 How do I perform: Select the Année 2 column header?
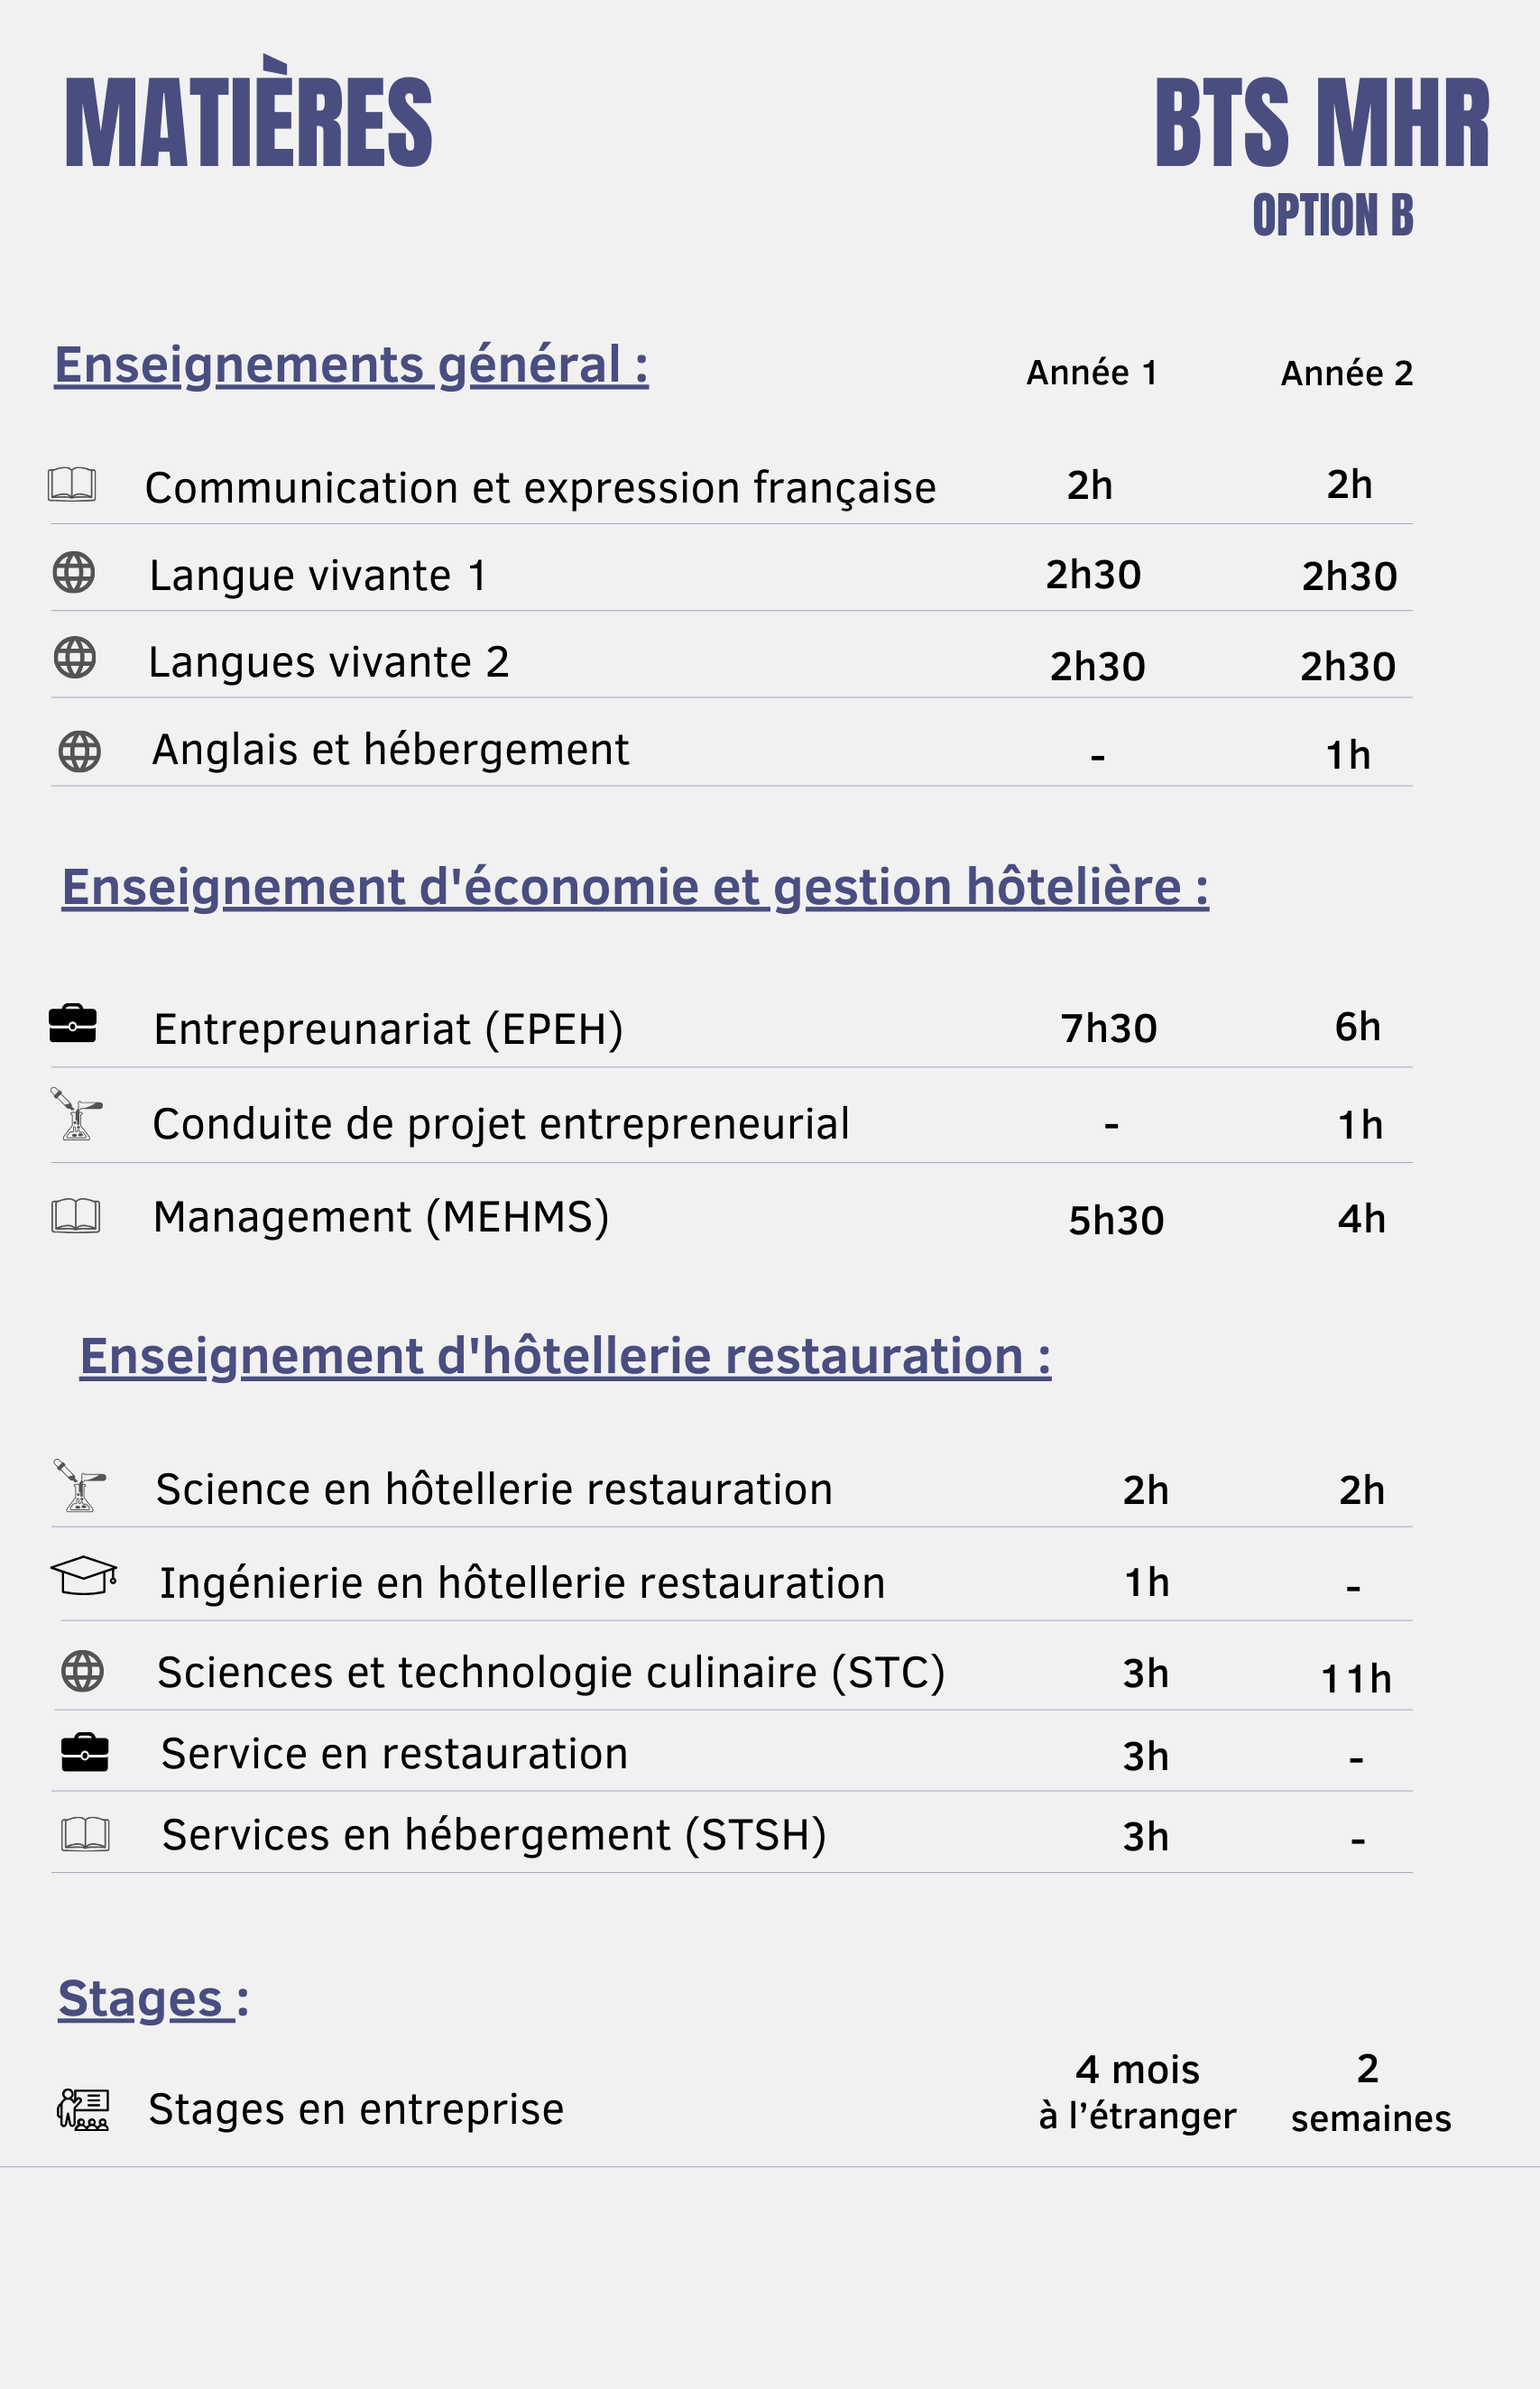click(1347, 374)
